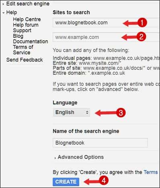This screenshot has height=188, width=160.
Task: Open Terms of Service in sidebar
Action: pyautogui.click(x=23, y=50)
